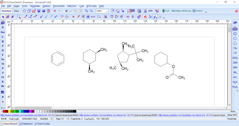Expand the top toolbar overflow arrow
Viewport: 239px width, 126px height.
(x=206, y=12)
